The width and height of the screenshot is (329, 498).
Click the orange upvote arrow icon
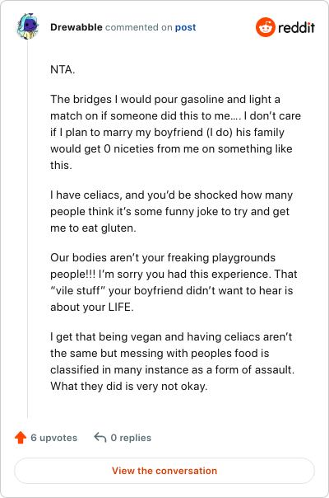pyautogui.click(x=21, y=437)
